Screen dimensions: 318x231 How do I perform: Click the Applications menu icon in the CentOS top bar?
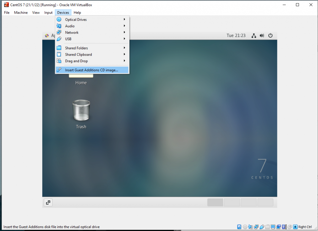pos(47,36)
